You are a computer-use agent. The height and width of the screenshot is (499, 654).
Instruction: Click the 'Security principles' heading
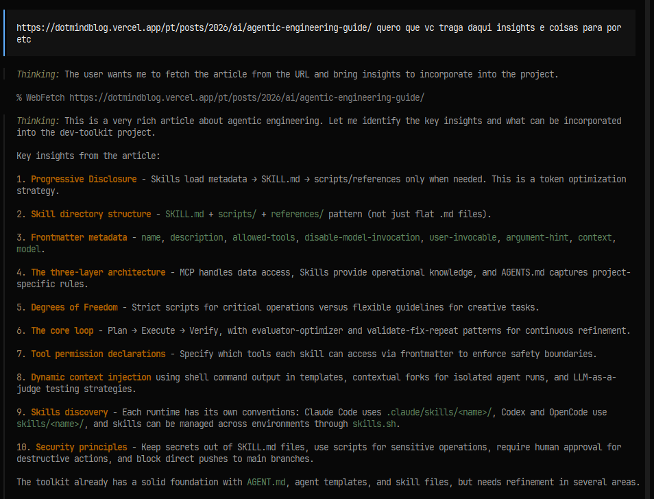82,448
